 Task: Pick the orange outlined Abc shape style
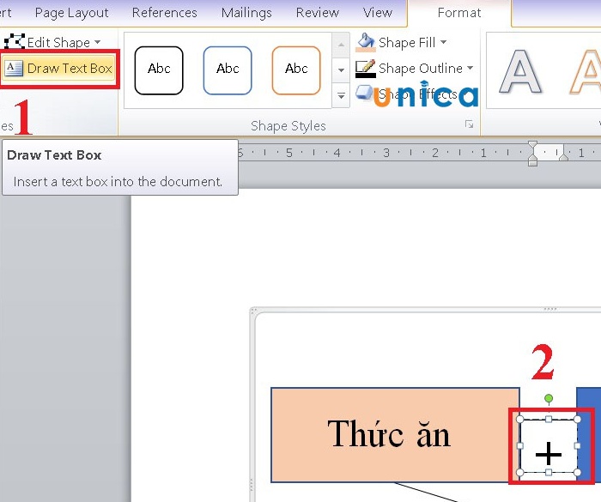click(296, 70)
